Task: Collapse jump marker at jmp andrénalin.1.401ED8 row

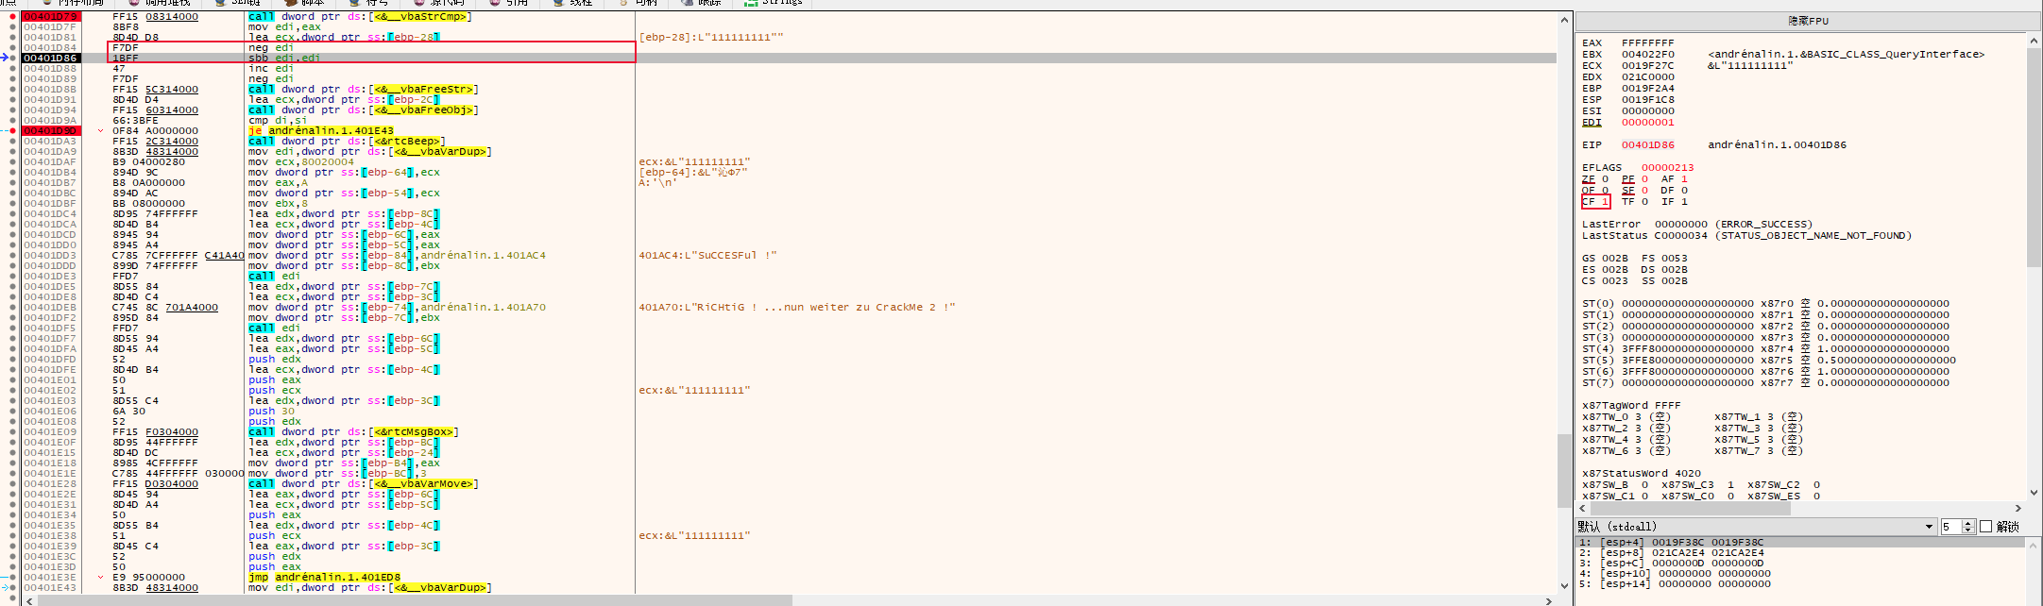Action: pyautogui.click(x=101, y=577)
